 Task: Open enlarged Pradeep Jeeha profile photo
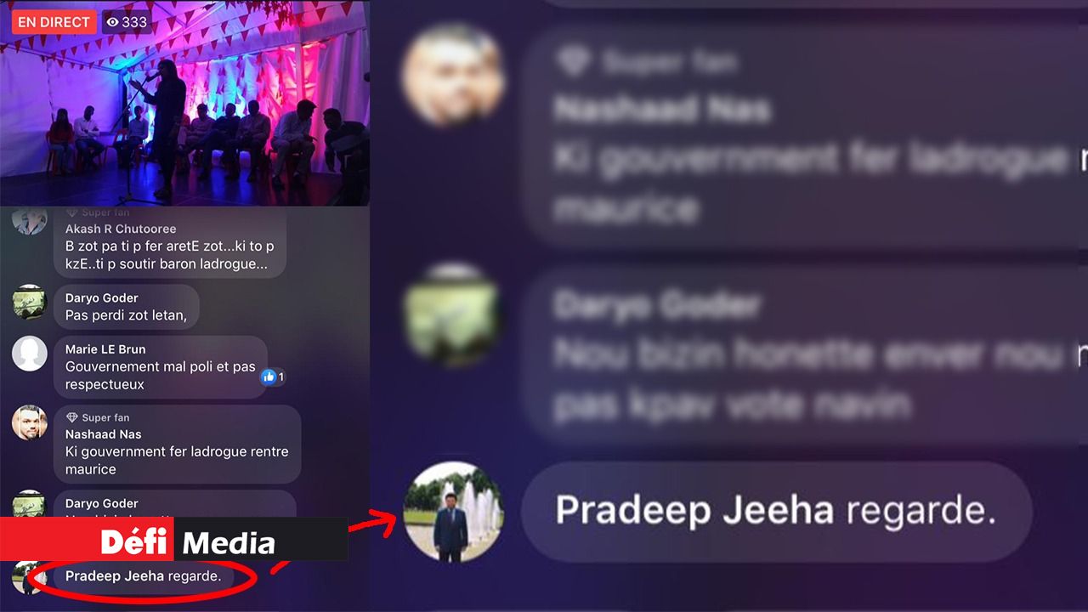coord(453,512)
